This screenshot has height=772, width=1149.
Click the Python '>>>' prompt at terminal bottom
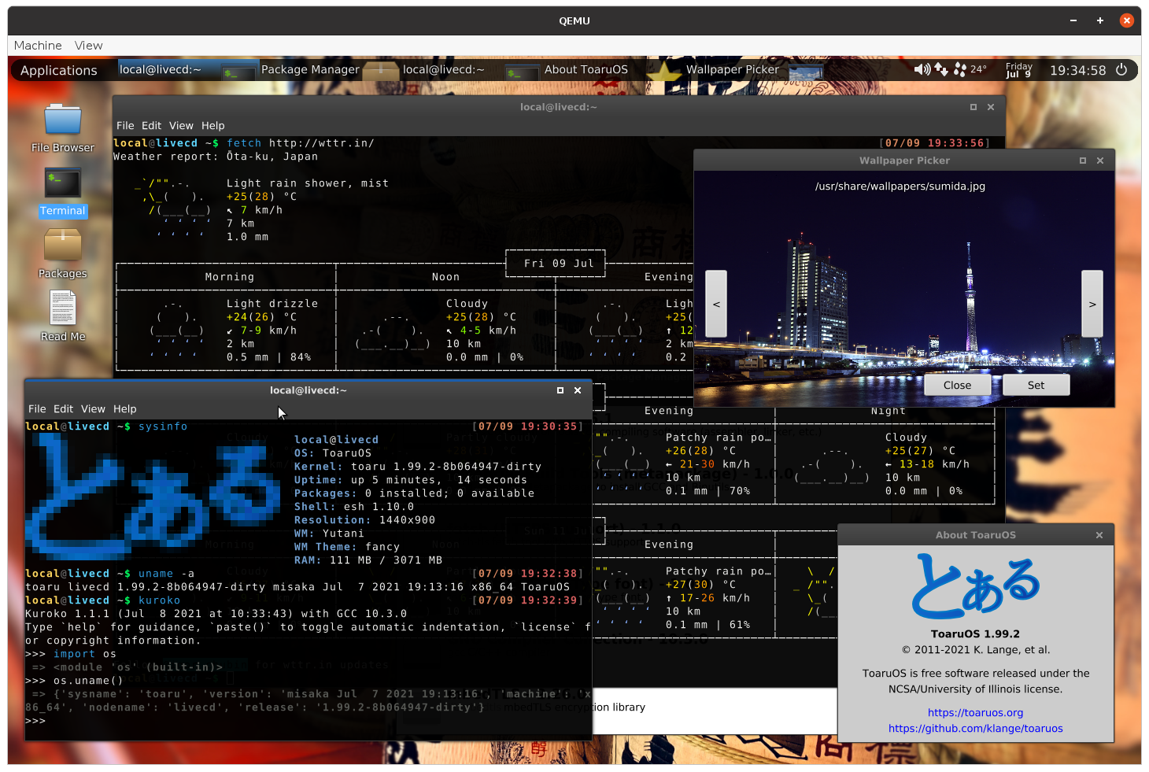tap(35, 721)
